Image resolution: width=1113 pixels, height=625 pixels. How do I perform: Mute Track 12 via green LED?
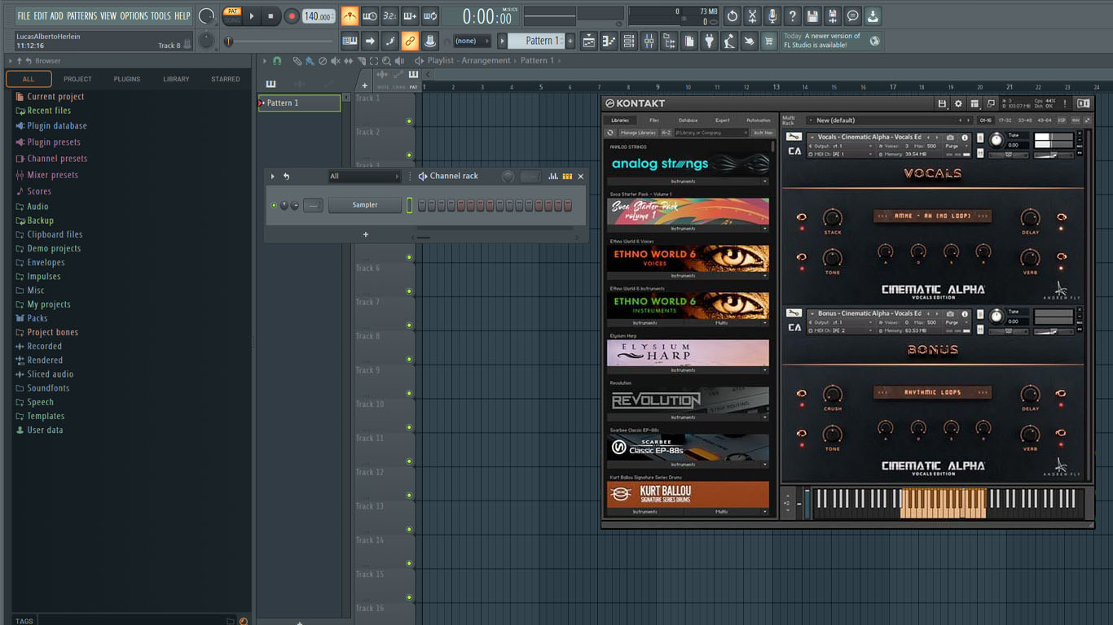click(409, 496)
